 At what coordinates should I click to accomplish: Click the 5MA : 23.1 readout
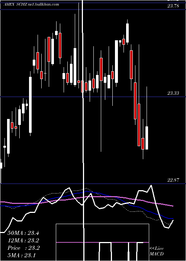[x=22, y=255]
